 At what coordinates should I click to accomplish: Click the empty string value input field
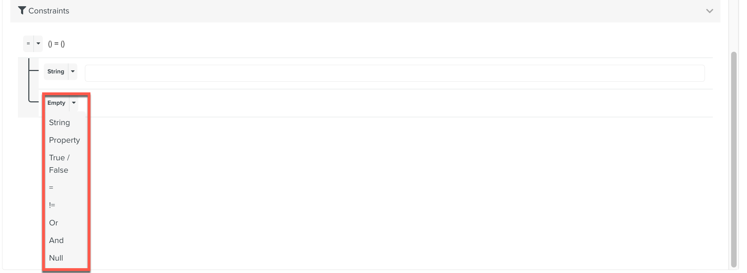tap(395, 73)
